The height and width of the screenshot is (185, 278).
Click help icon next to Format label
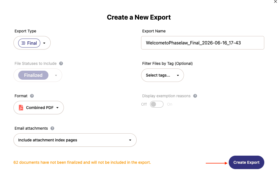(32, 96)
